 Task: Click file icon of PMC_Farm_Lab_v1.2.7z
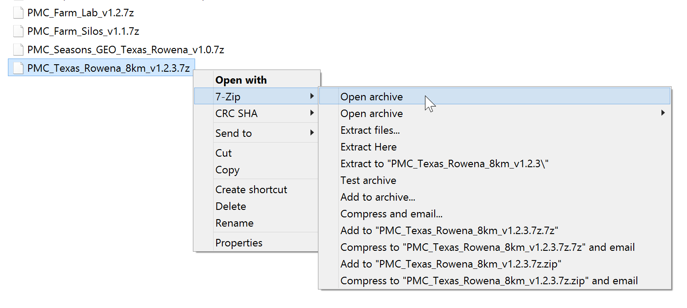coord(18,13)
